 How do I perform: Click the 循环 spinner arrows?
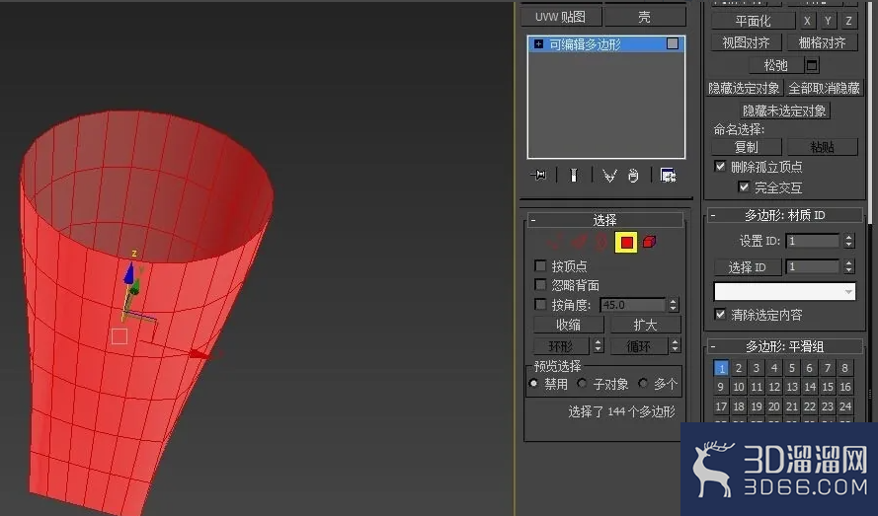coord(675,346)
